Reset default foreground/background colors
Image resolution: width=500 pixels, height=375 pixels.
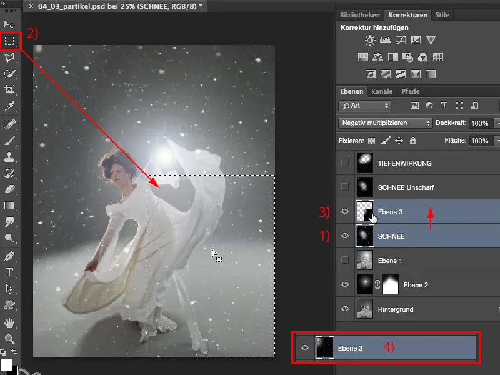(3, 352)
